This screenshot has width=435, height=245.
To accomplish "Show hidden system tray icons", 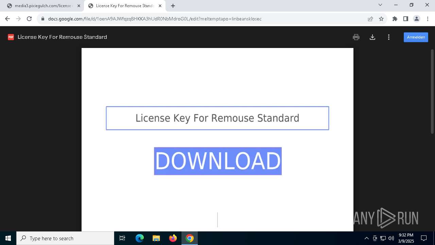I will tap(366, 238).
